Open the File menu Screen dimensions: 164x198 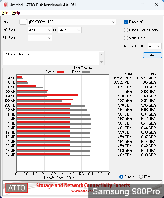tap(5, 13)
